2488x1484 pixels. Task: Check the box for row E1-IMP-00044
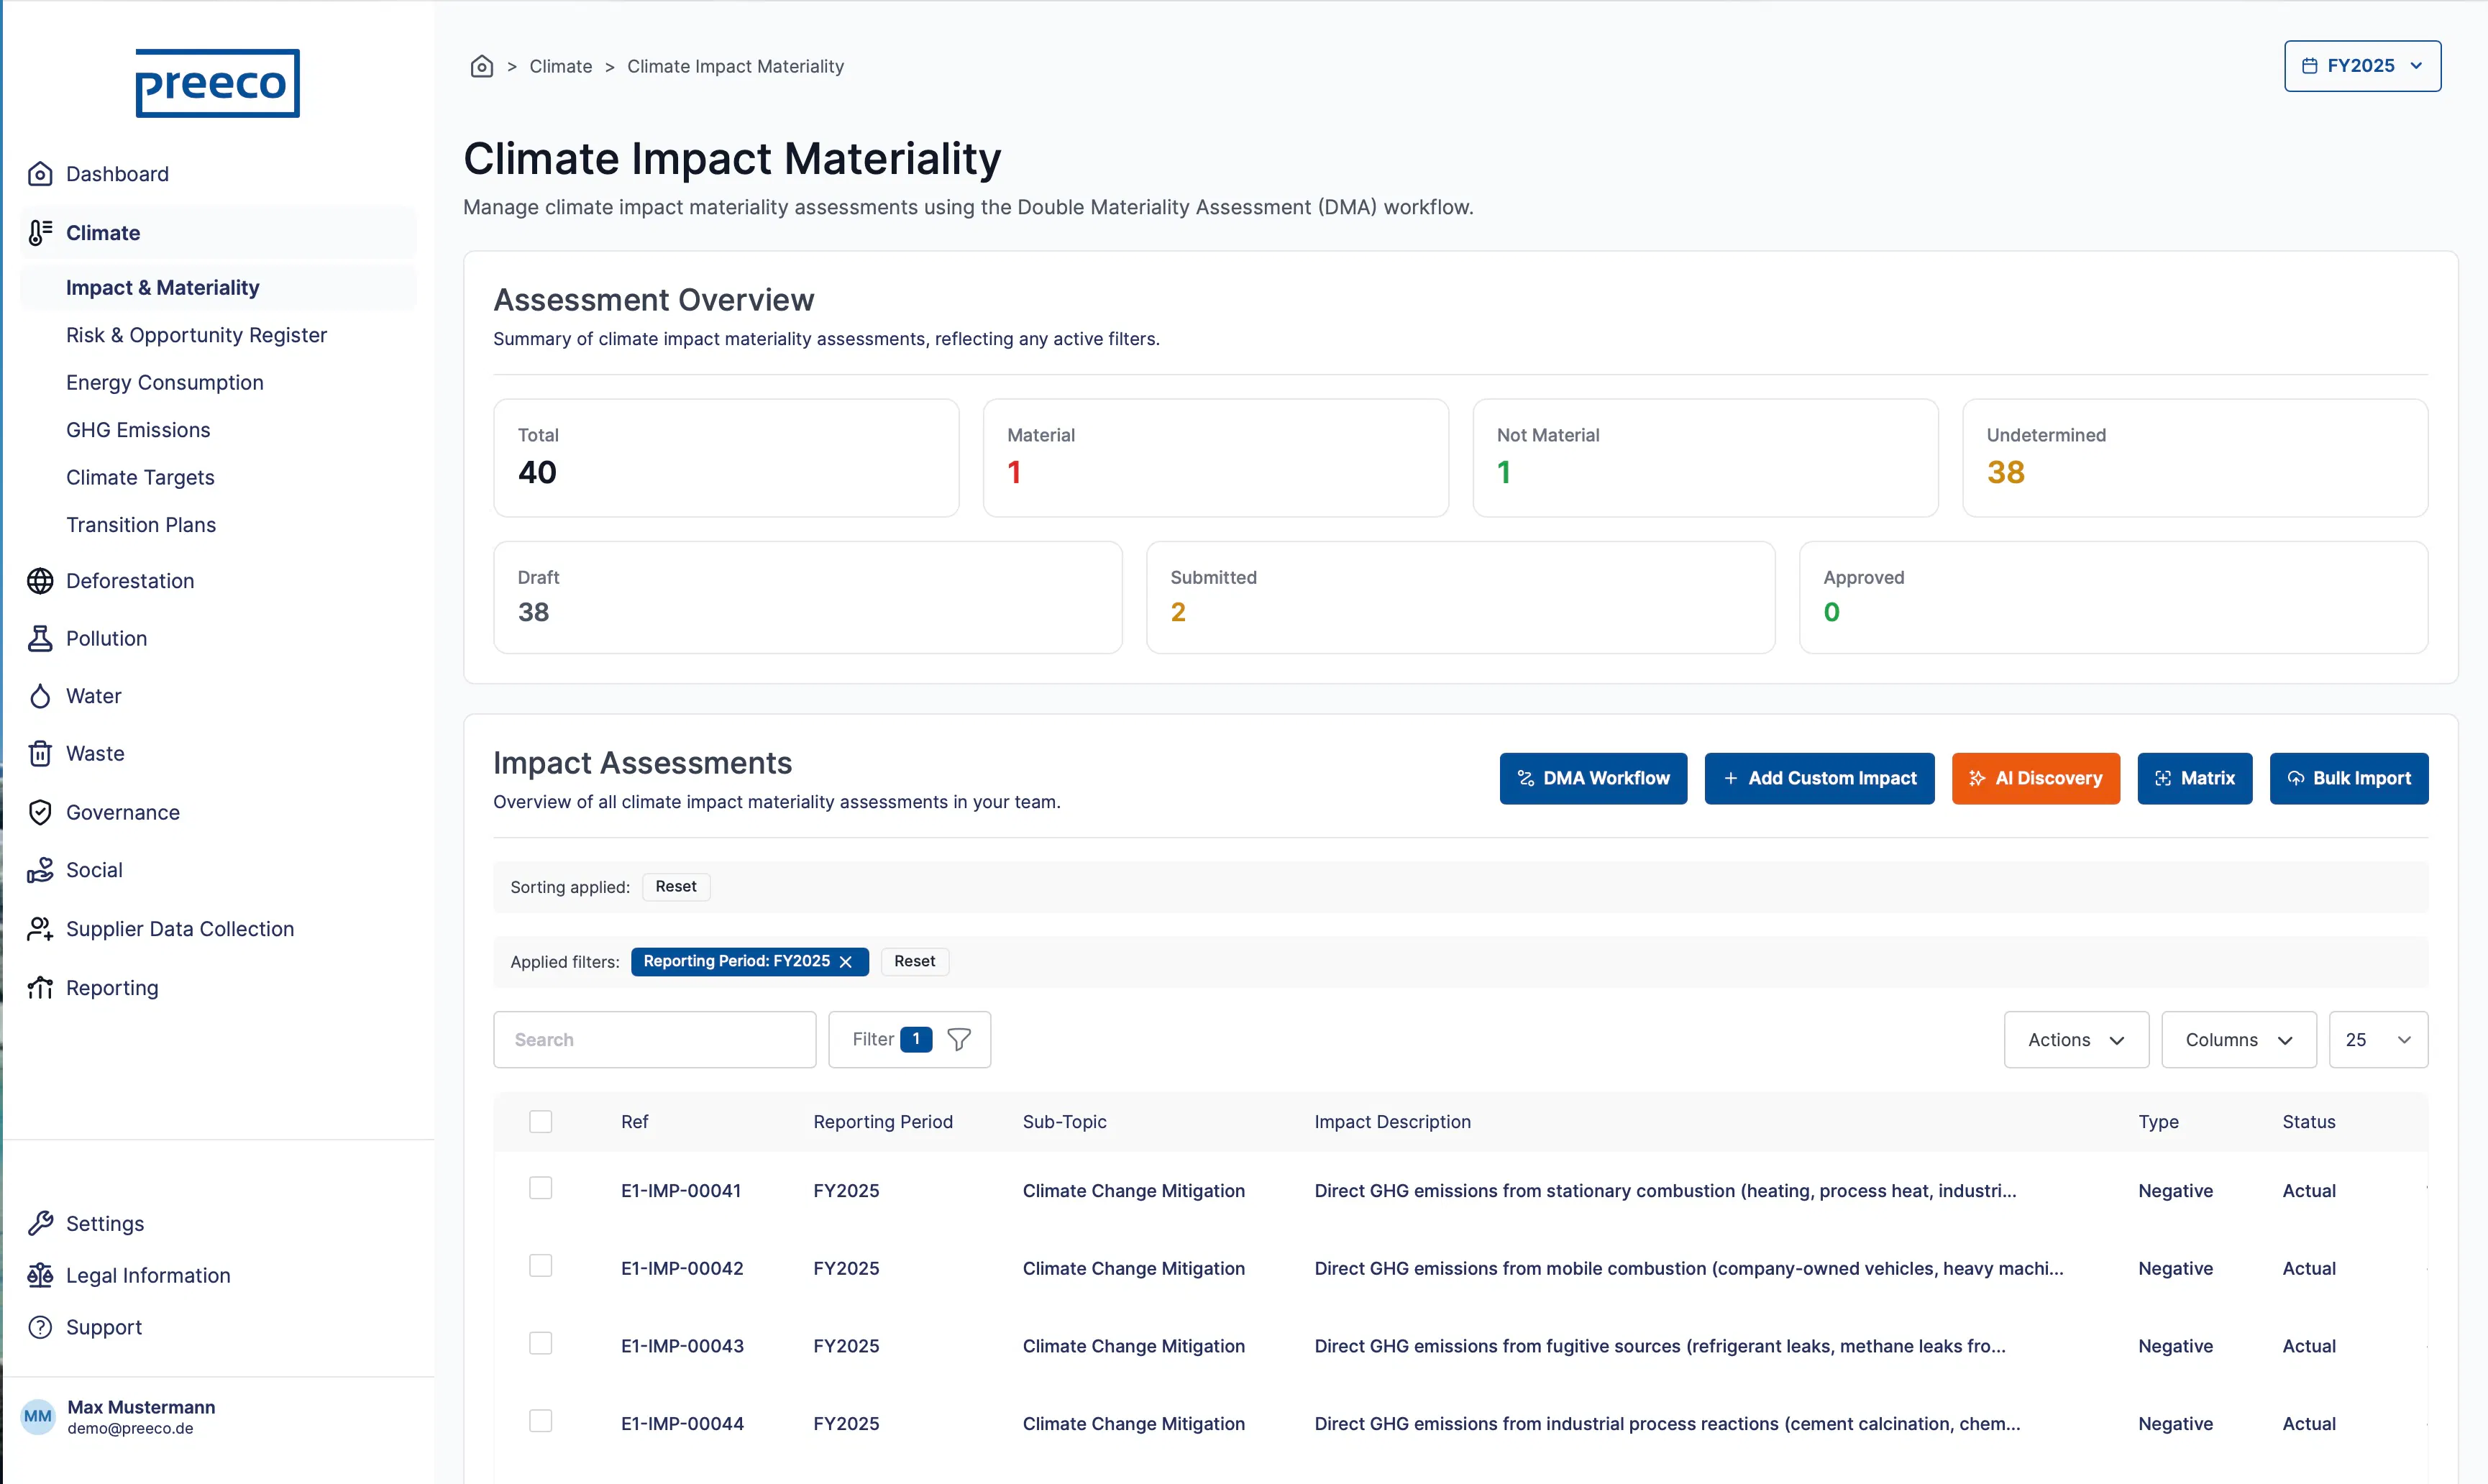pyautogui.click(x=541, y=1421)
